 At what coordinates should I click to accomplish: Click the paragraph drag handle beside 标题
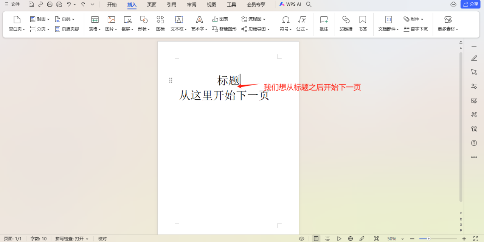(x=171, y=80)
